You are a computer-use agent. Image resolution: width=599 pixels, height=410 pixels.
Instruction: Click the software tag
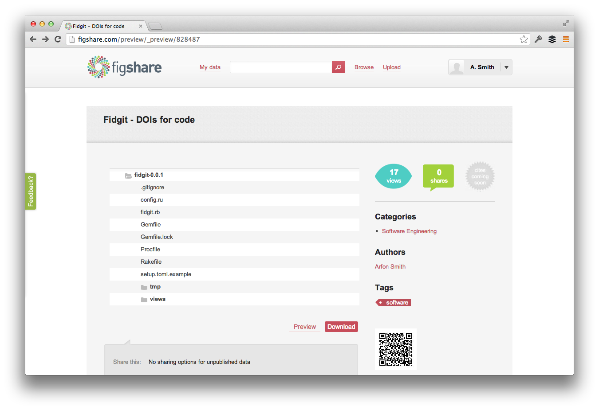[394, 302]
